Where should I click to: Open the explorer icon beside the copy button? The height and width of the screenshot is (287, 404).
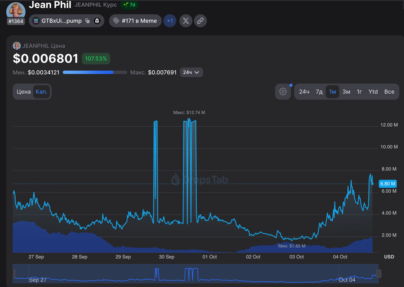(97, 21)
